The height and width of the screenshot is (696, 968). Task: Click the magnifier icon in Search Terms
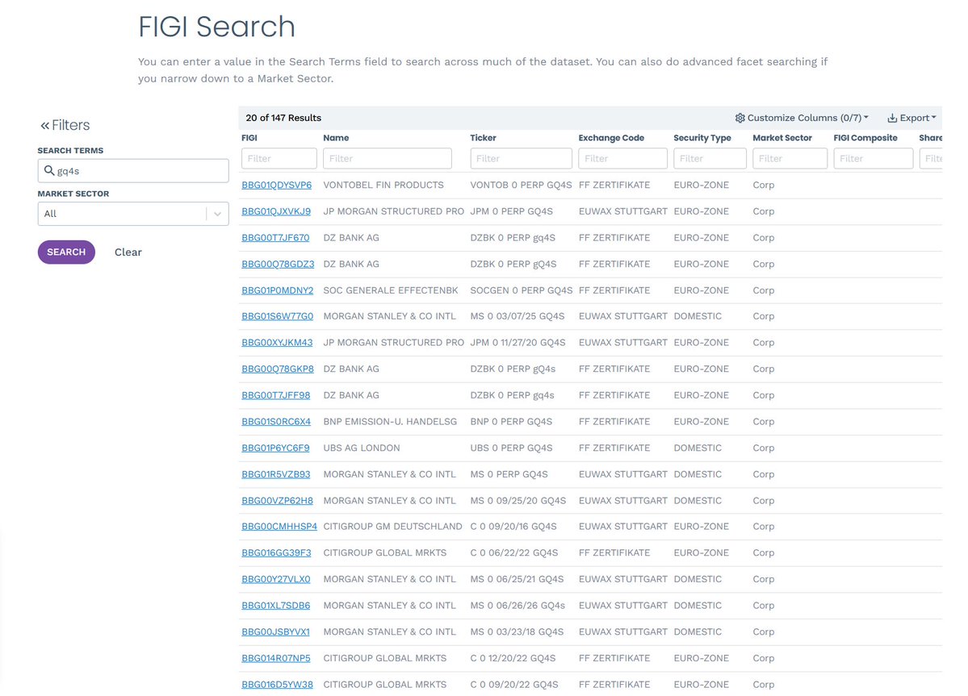click(x=49, y=170)
